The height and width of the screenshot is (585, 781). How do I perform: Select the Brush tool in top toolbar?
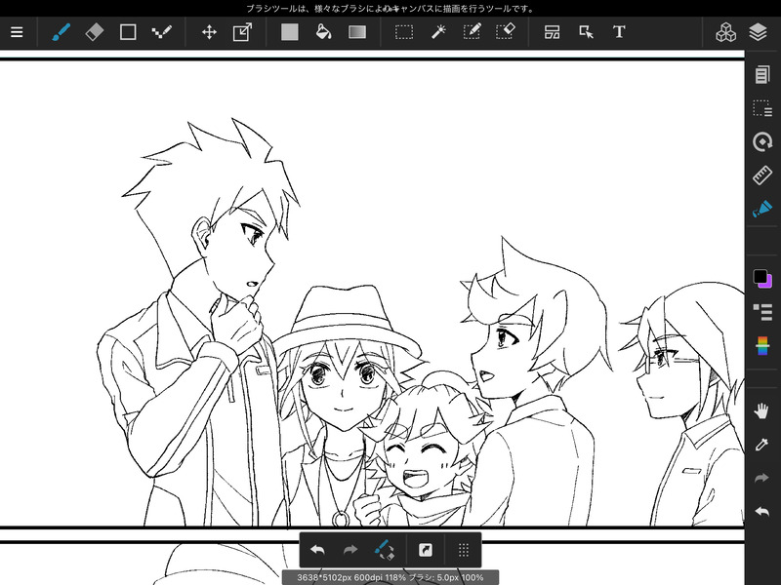click(61, 32)
